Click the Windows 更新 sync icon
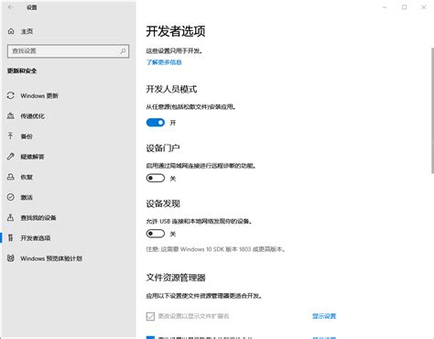This screenshot has height=339, width=434. click(11, 95)
